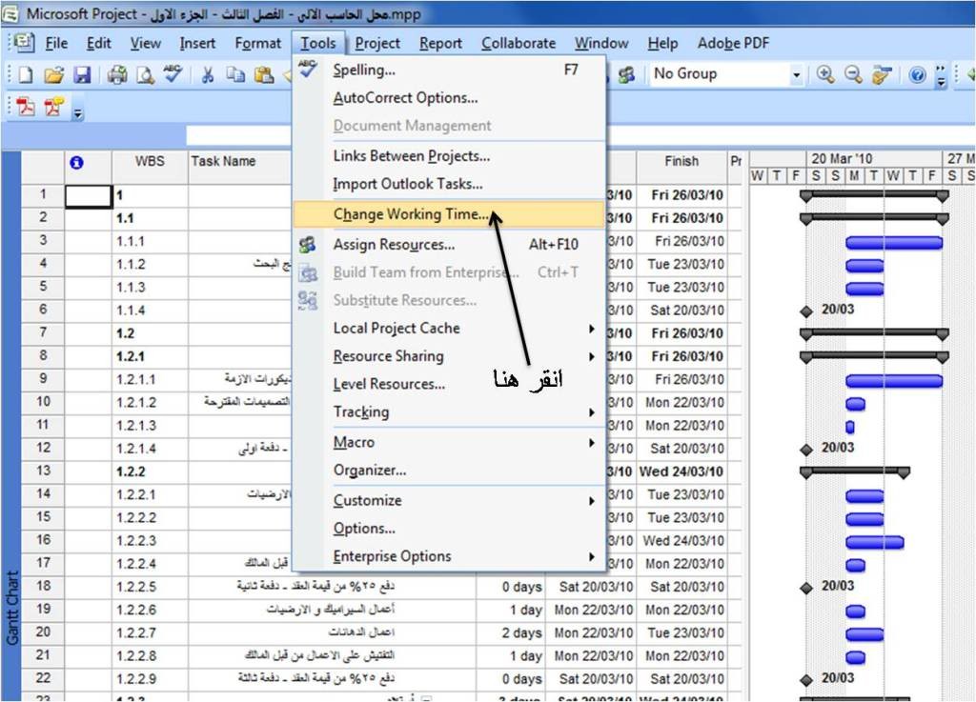Click the Gantt Chart view bar

[x=11, y=427]
